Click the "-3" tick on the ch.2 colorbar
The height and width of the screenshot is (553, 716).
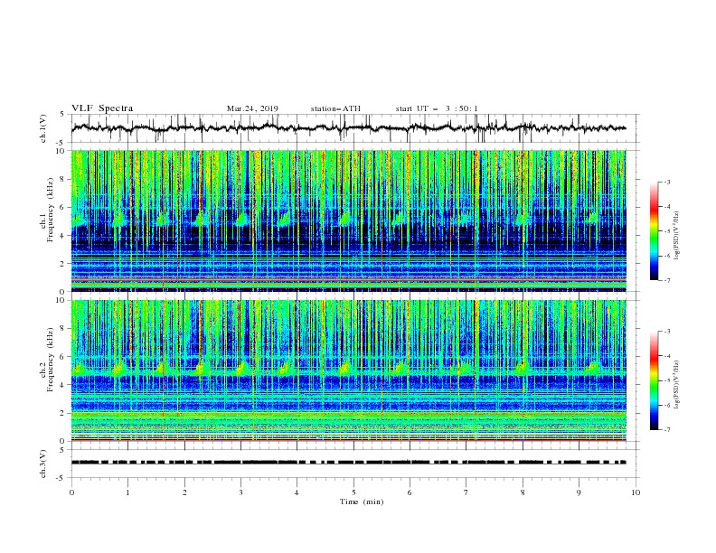666,332
